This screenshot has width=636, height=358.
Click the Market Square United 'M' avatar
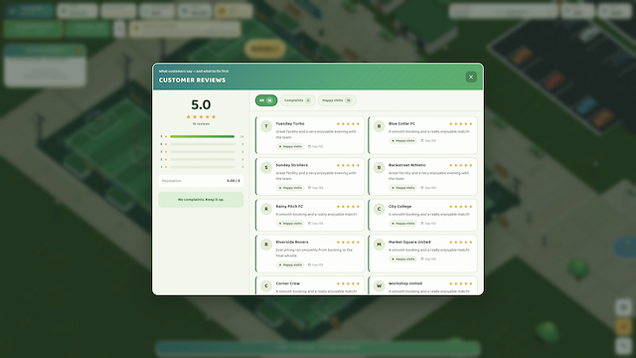click(x=379, y=245)
